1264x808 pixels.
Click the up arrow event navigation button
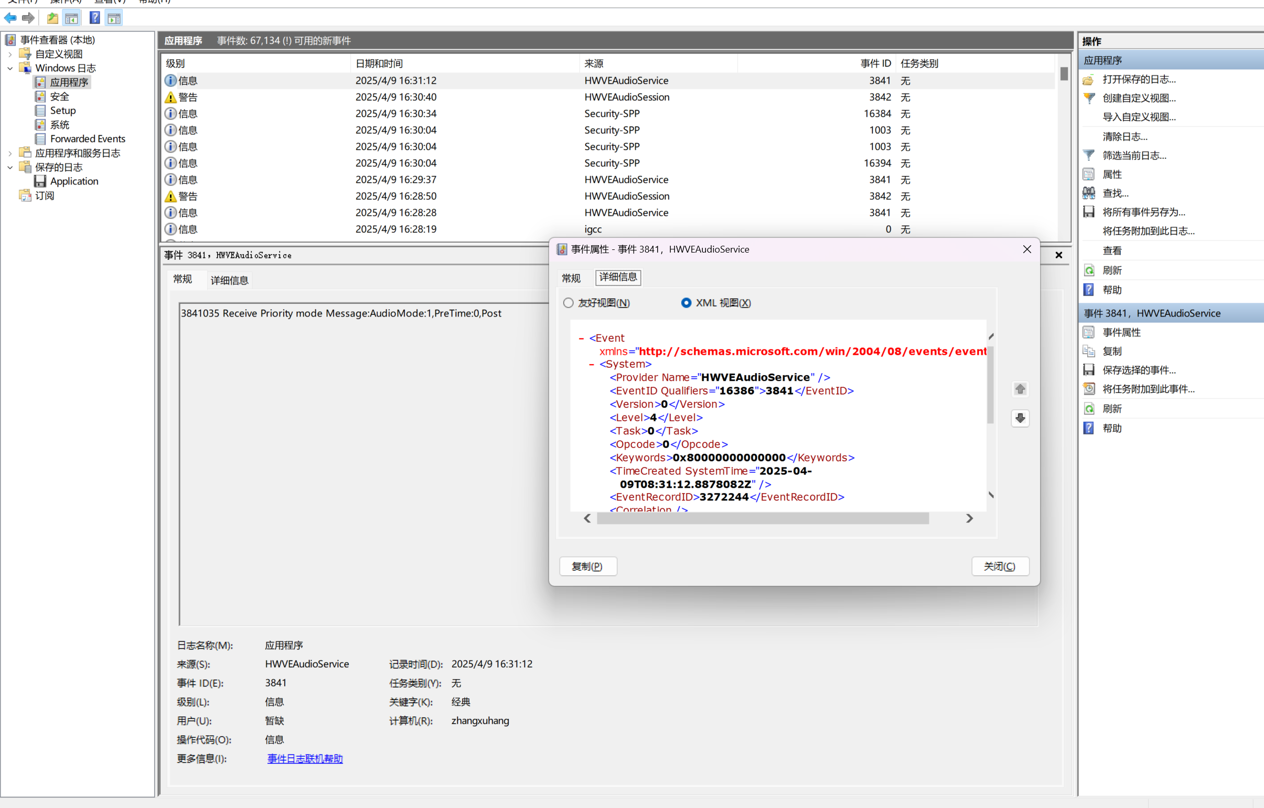pyautogui.click(x=1020, y=389)
